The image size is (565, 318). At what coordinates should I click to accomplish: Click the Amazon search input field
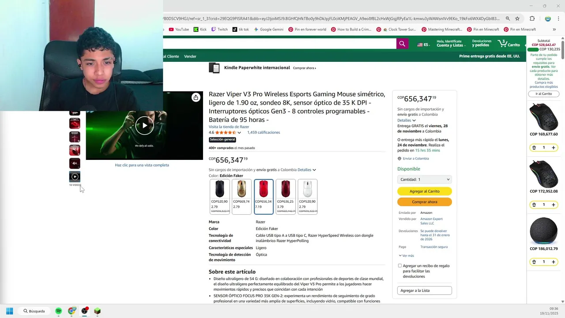[279, 43]
